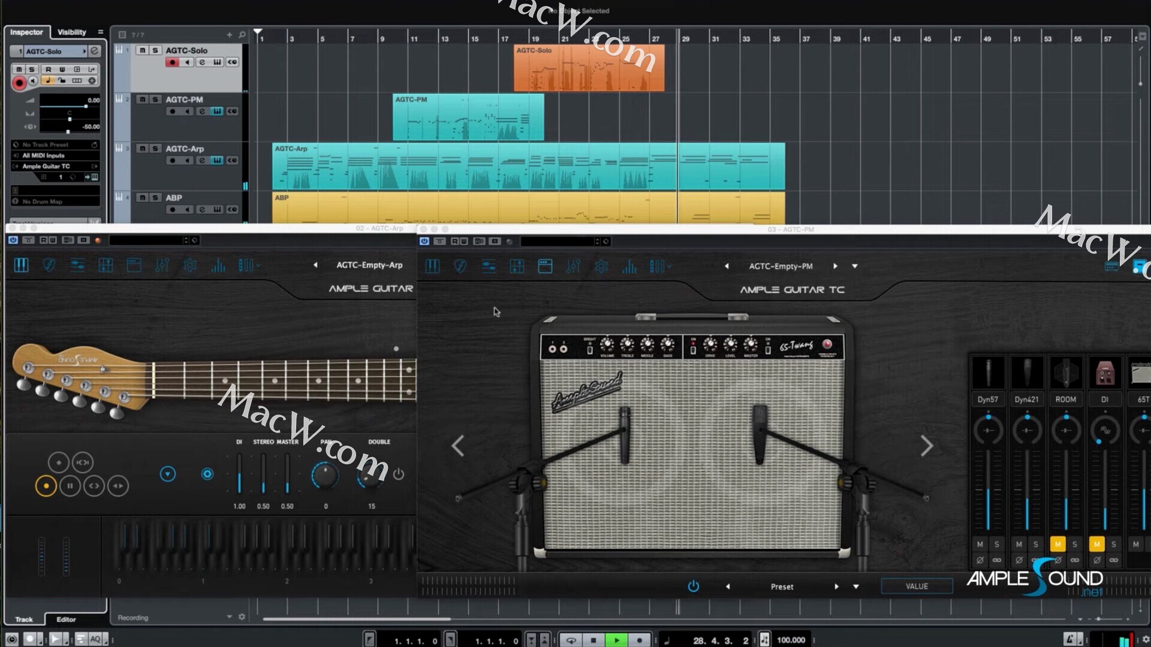Click the Stop button in the transport bar
1151x647 pixels.
[x=593, y=640]
